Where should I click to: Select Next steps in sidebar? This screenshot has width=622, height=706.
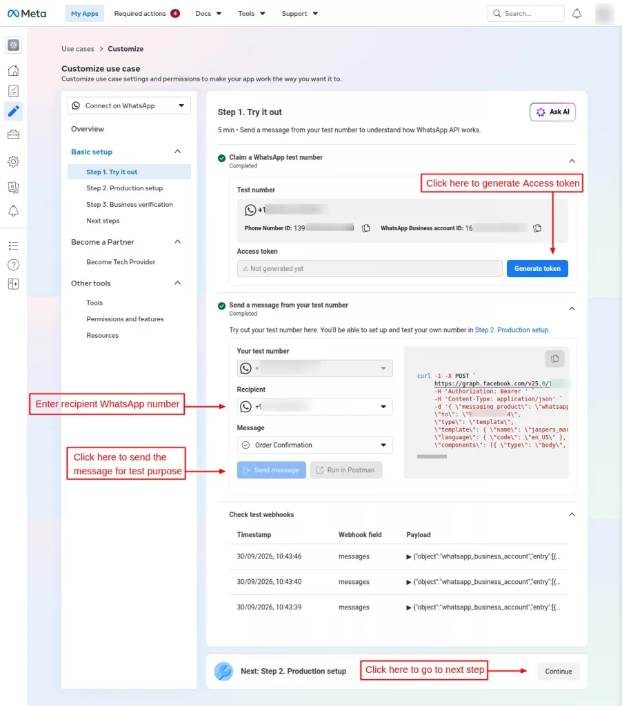click(103, 221)
